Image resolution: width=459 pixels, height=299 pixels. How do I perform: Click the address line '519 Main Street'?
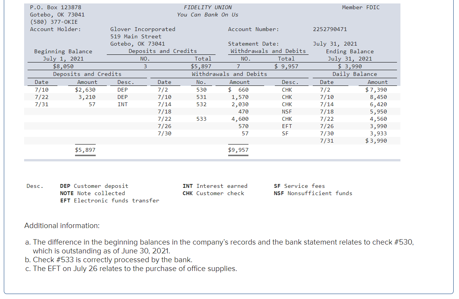[x=136, y=37]
